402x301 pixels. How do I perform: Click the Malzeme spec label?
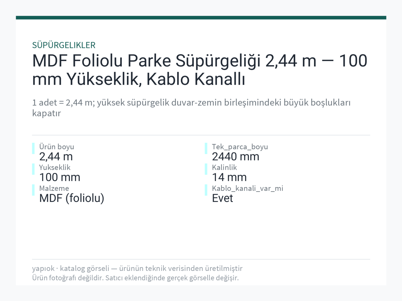tap(54, 188)
